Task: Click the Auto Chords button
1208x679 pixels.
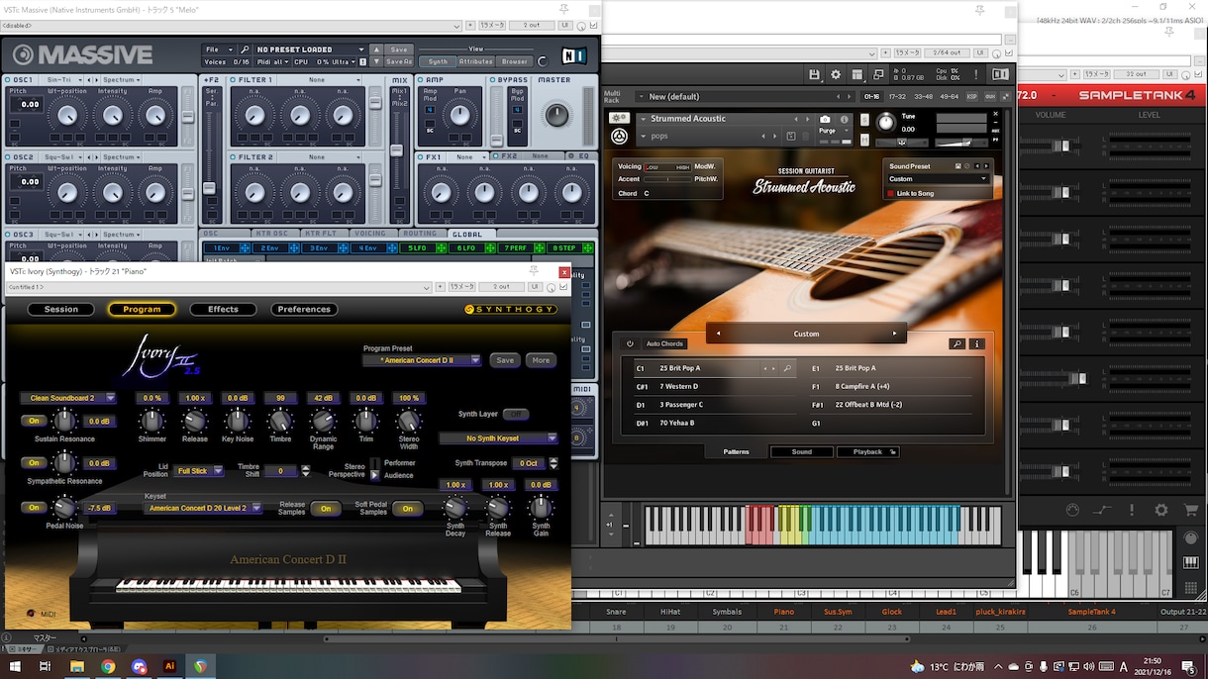Action: [664, 344]
